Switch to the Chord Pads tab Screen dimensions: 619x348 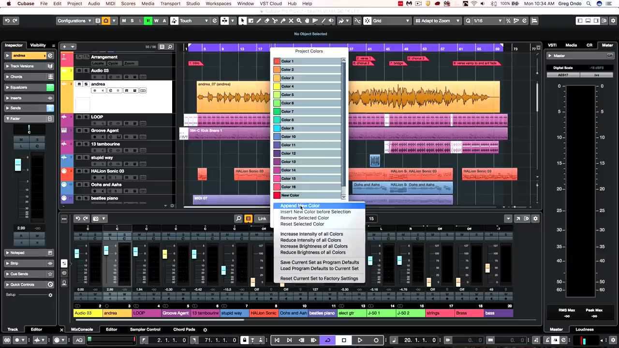click(x=184, y=330)
